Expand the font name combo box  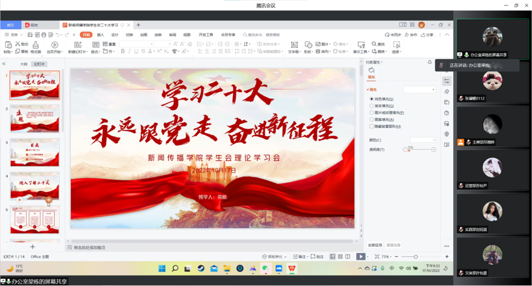click(x=151, y=43)
